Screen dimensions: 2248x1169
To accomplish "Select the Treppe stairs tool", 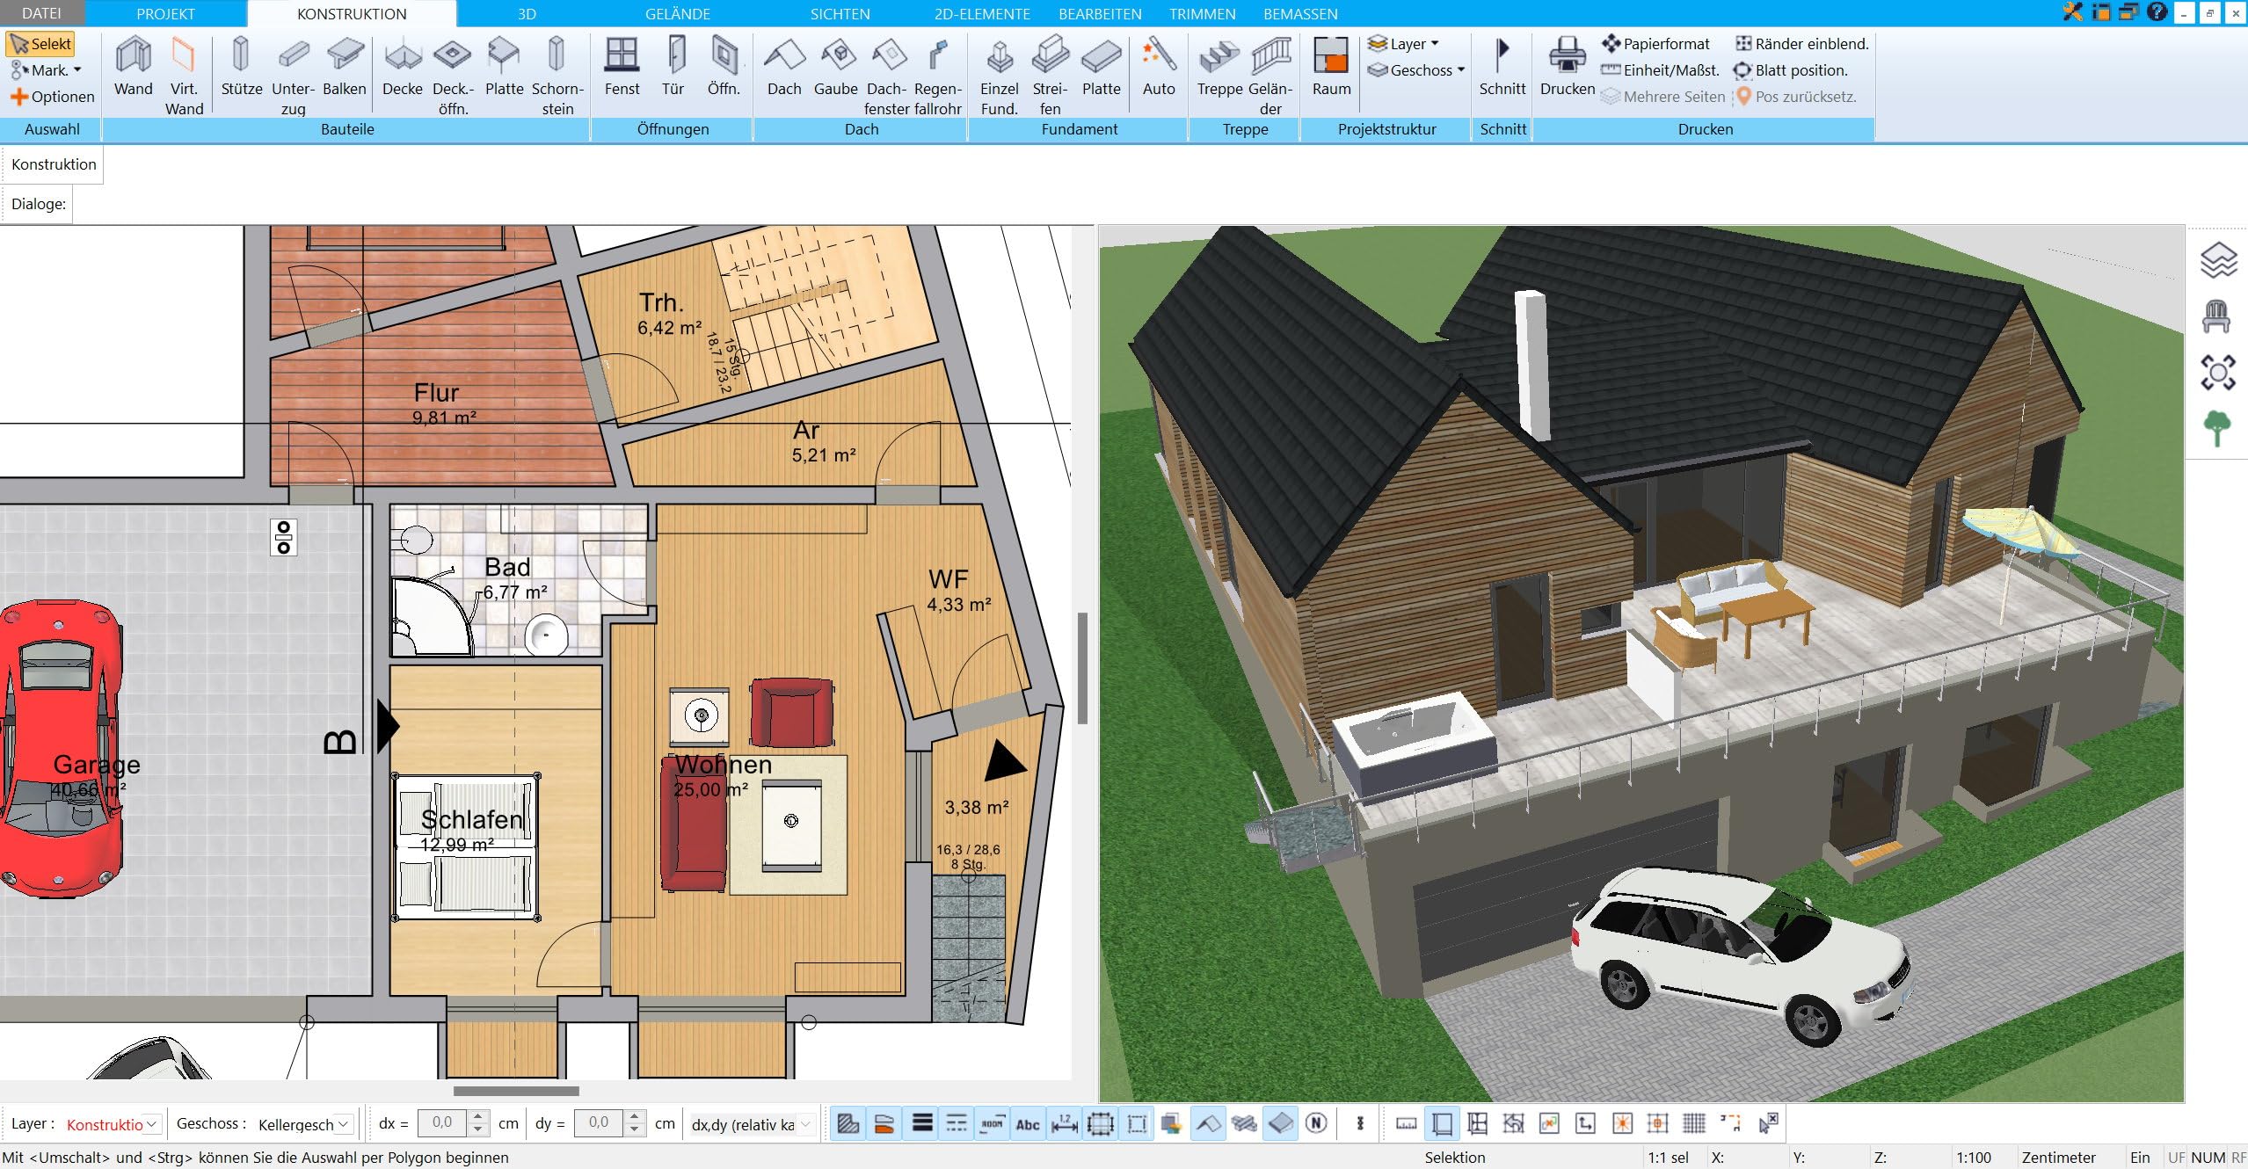I will [x=1219, y=67].
